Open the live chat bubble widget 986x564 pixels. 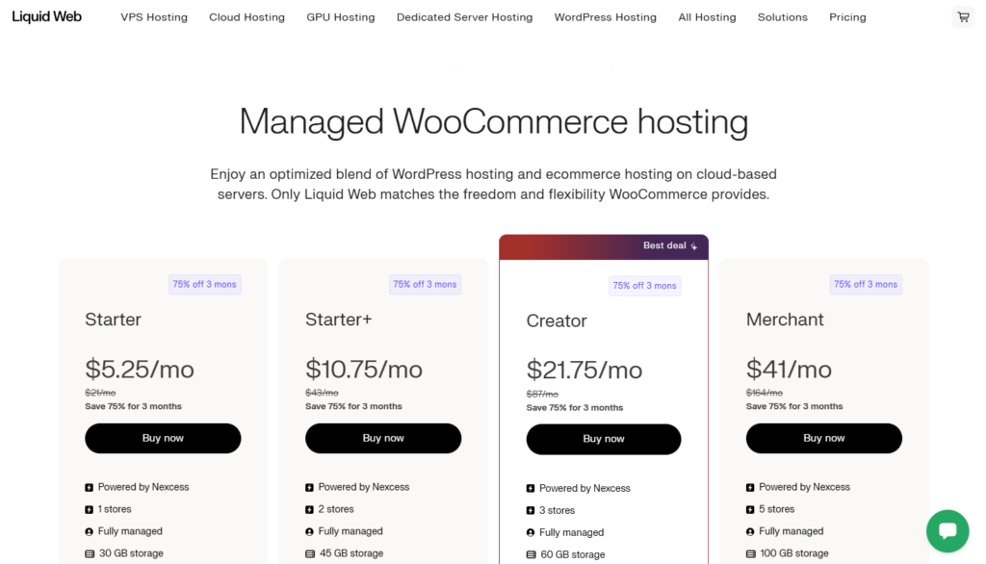tap(947, 530)
